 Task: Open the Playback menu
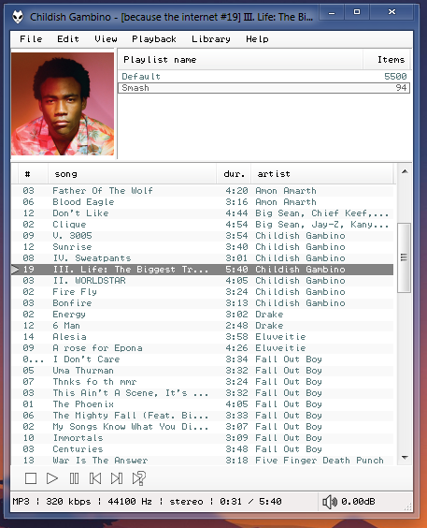coord(154,39)
